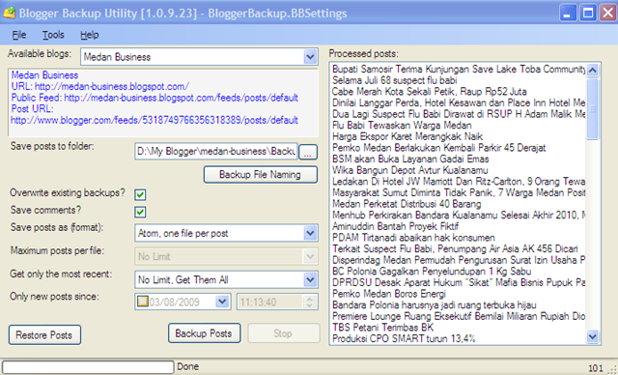This screenshot has height=375, width=618.
Task: Select post 'Pemko Medan Boros Energi'
Action: [x=389, y=294]
